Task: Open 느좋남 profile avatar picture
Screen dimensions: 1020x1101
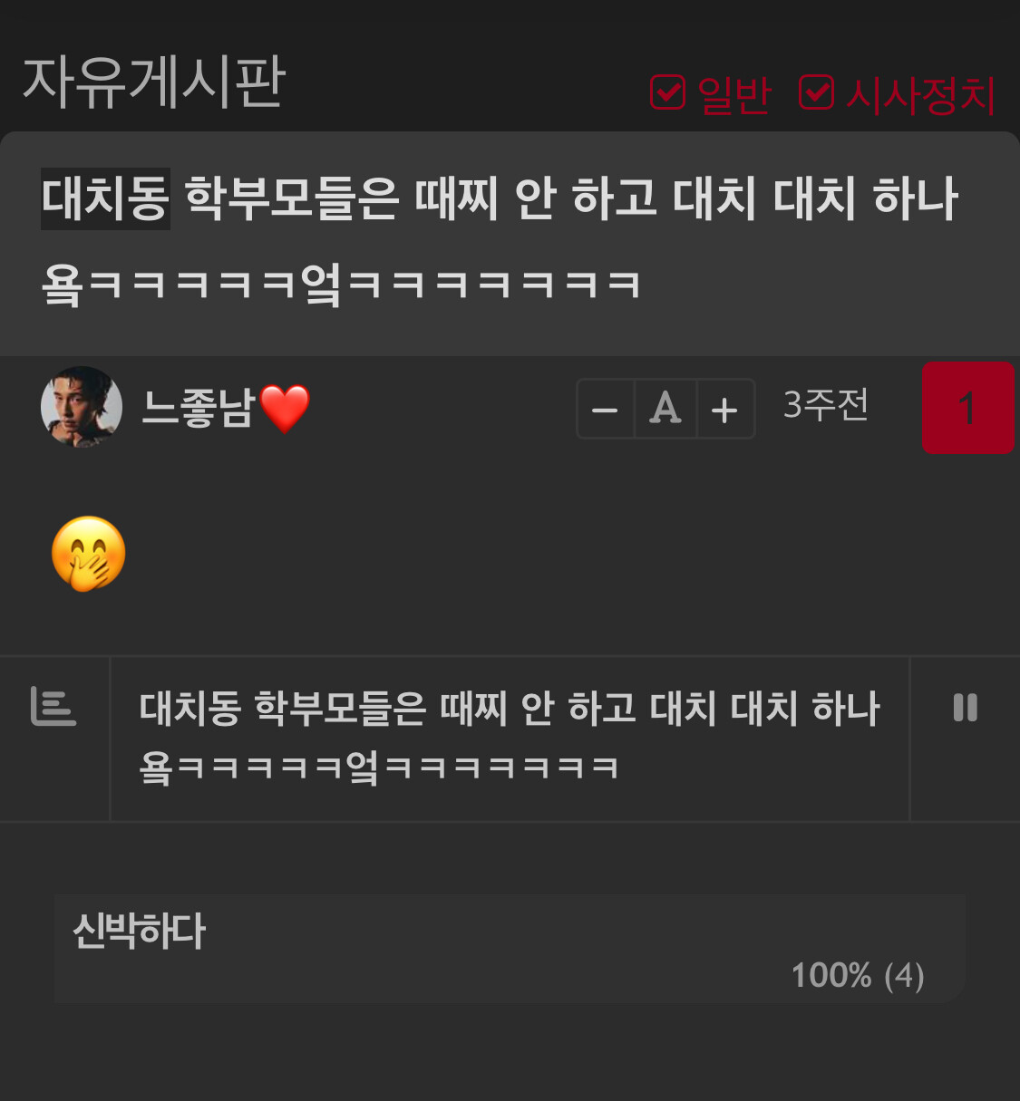Action: tap(82, 407)
